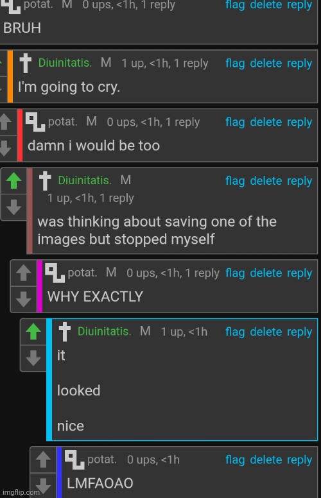
Task: Reply to the "it looked nice" comment
Action: (x=299, y=332)
